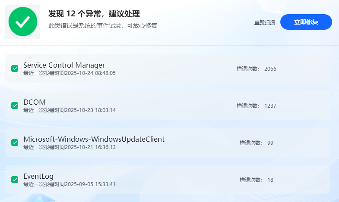Click the green checkmark status icon
This screenshot has width=339, height=202.
click(x=22, y=22)
